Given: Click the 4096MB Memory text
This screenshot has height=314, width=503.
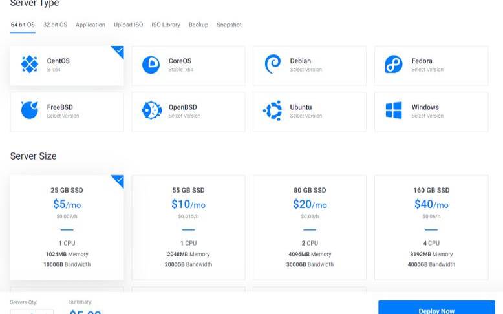Looking at the screenshot, I should [310, 254].
